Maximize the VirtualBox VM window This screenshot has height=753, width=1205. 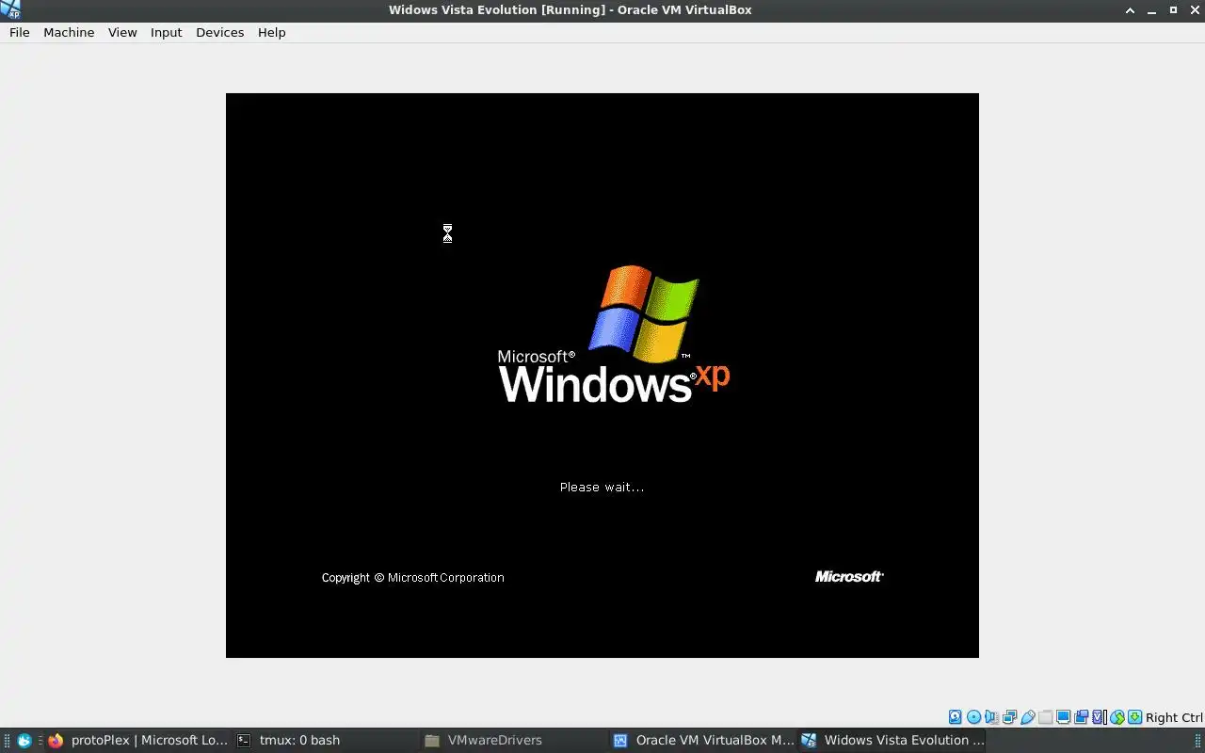click(1173, 9)
